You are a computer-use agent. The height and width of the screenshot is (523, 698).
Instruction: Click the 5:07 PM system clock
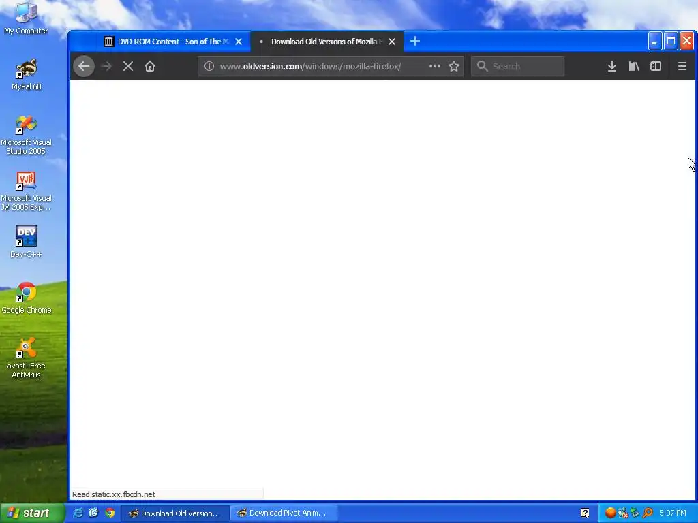click(673, 513)
